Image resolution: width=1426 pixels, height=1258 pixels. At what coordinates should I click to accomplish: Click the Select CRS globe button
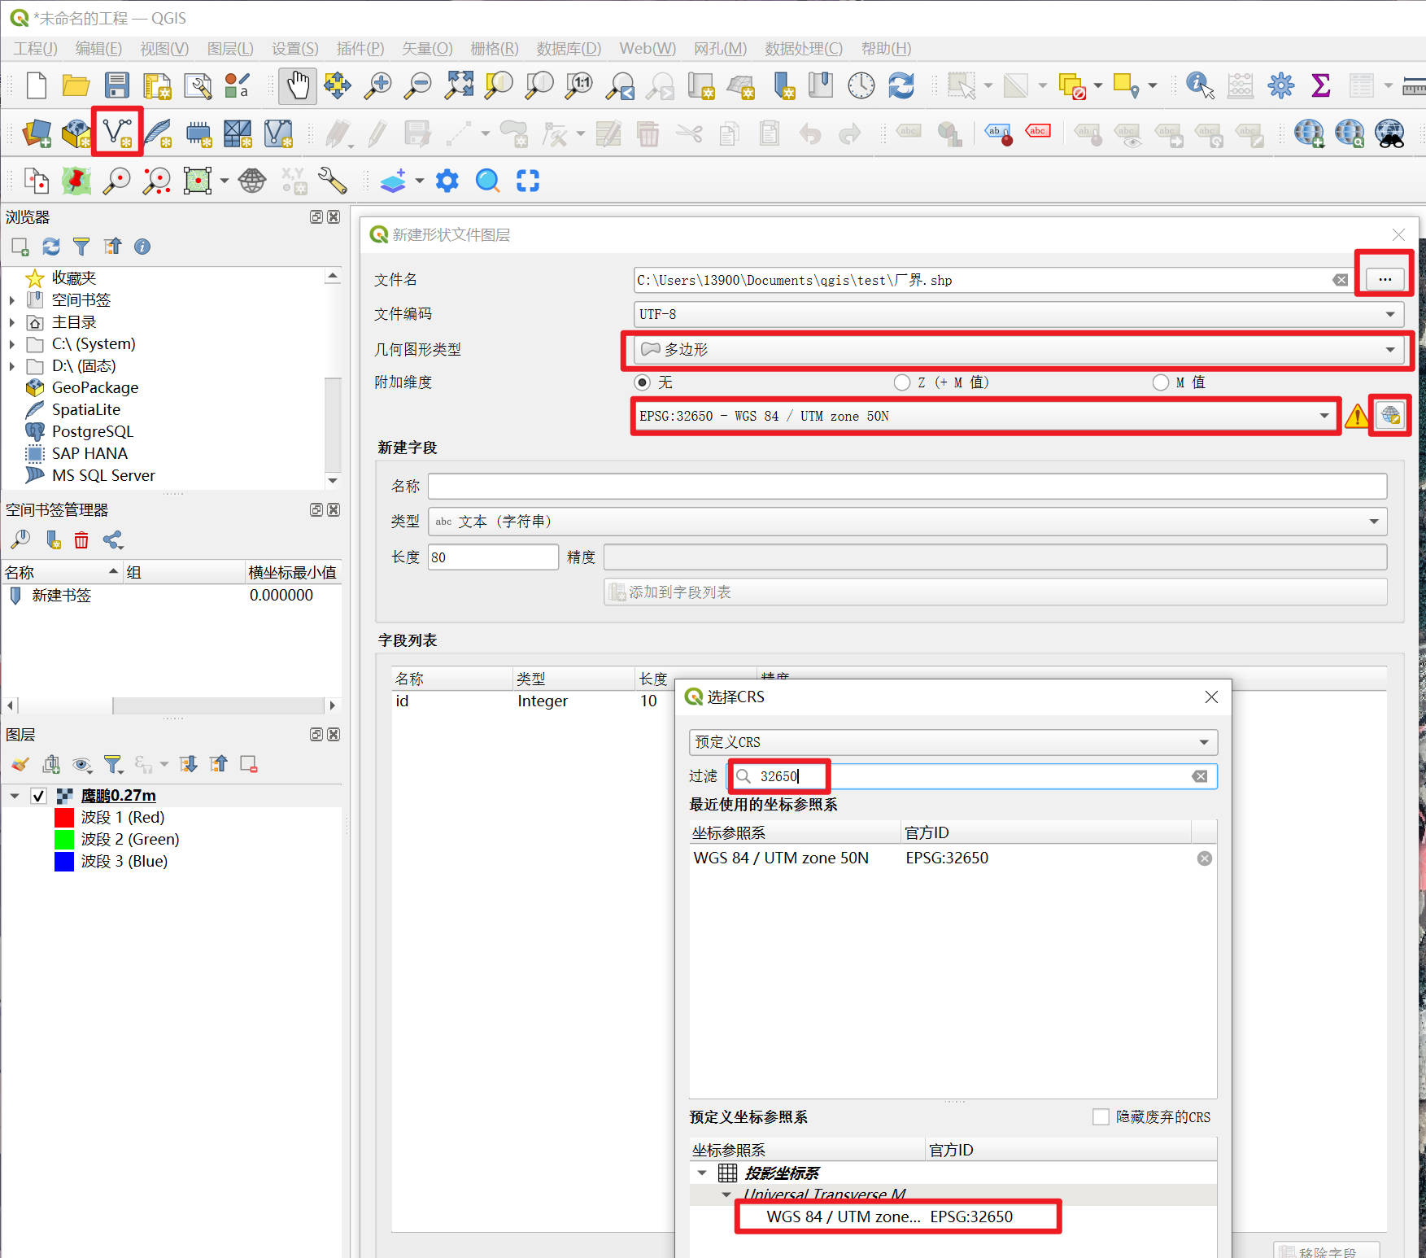pyautogui.click(x=1389, y=416)
